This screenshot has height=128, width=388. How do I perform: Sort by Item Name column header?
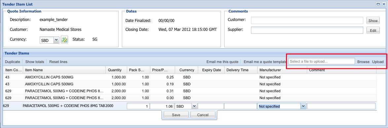pos(64,70)
